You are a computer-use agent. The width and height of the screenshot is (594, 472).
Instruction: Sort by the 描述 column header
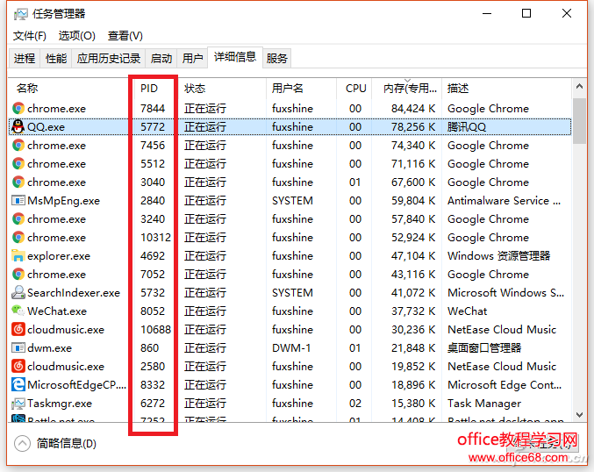pyautogui.click(x=506, y=89)
